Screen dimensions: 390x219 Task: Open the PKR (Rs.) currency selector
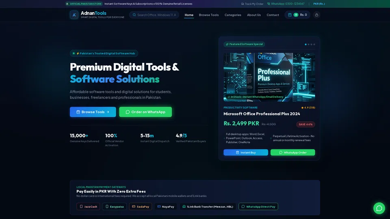(319, 4)
